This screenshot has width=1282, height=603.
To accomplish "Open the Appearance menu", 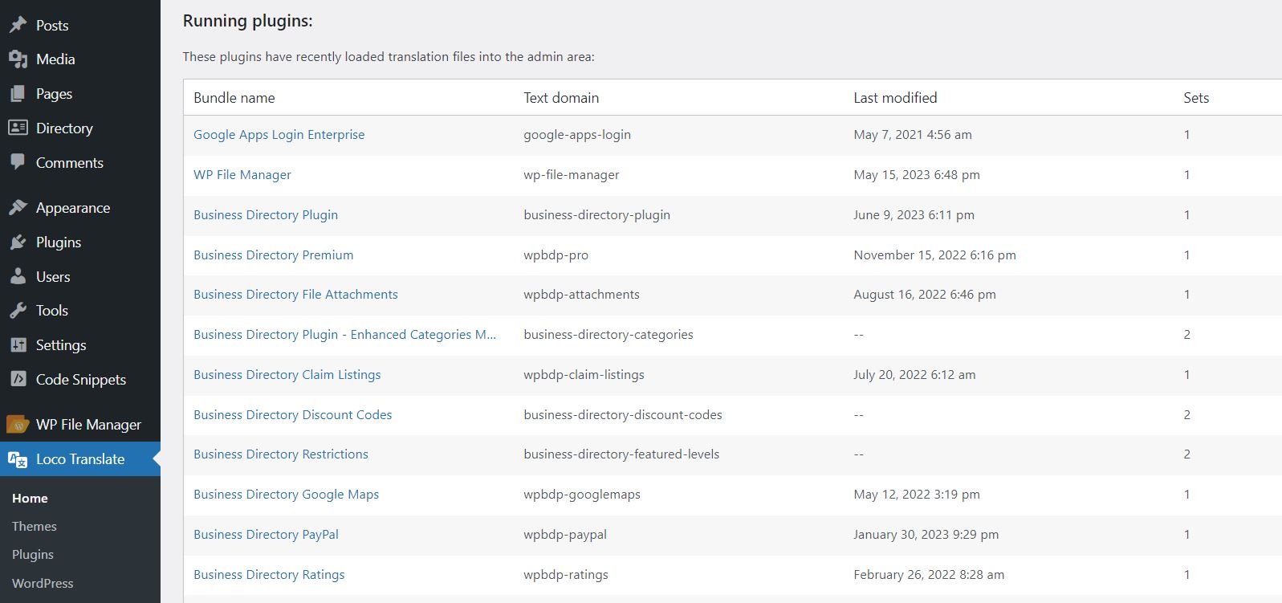I will [73, 208].
